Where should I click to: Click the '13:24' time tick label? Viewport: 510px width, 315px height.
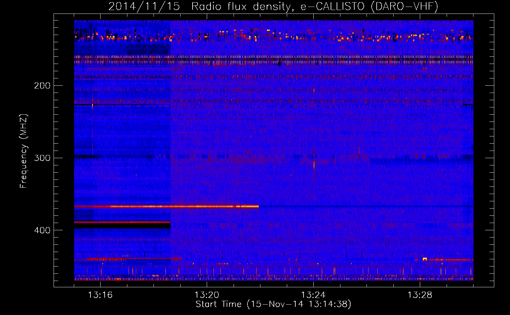coord(313,295)
